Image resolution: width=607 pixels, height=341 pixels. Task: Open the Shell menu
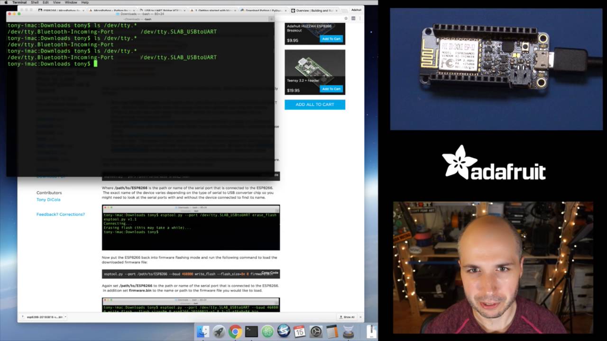tap(35, 2)
